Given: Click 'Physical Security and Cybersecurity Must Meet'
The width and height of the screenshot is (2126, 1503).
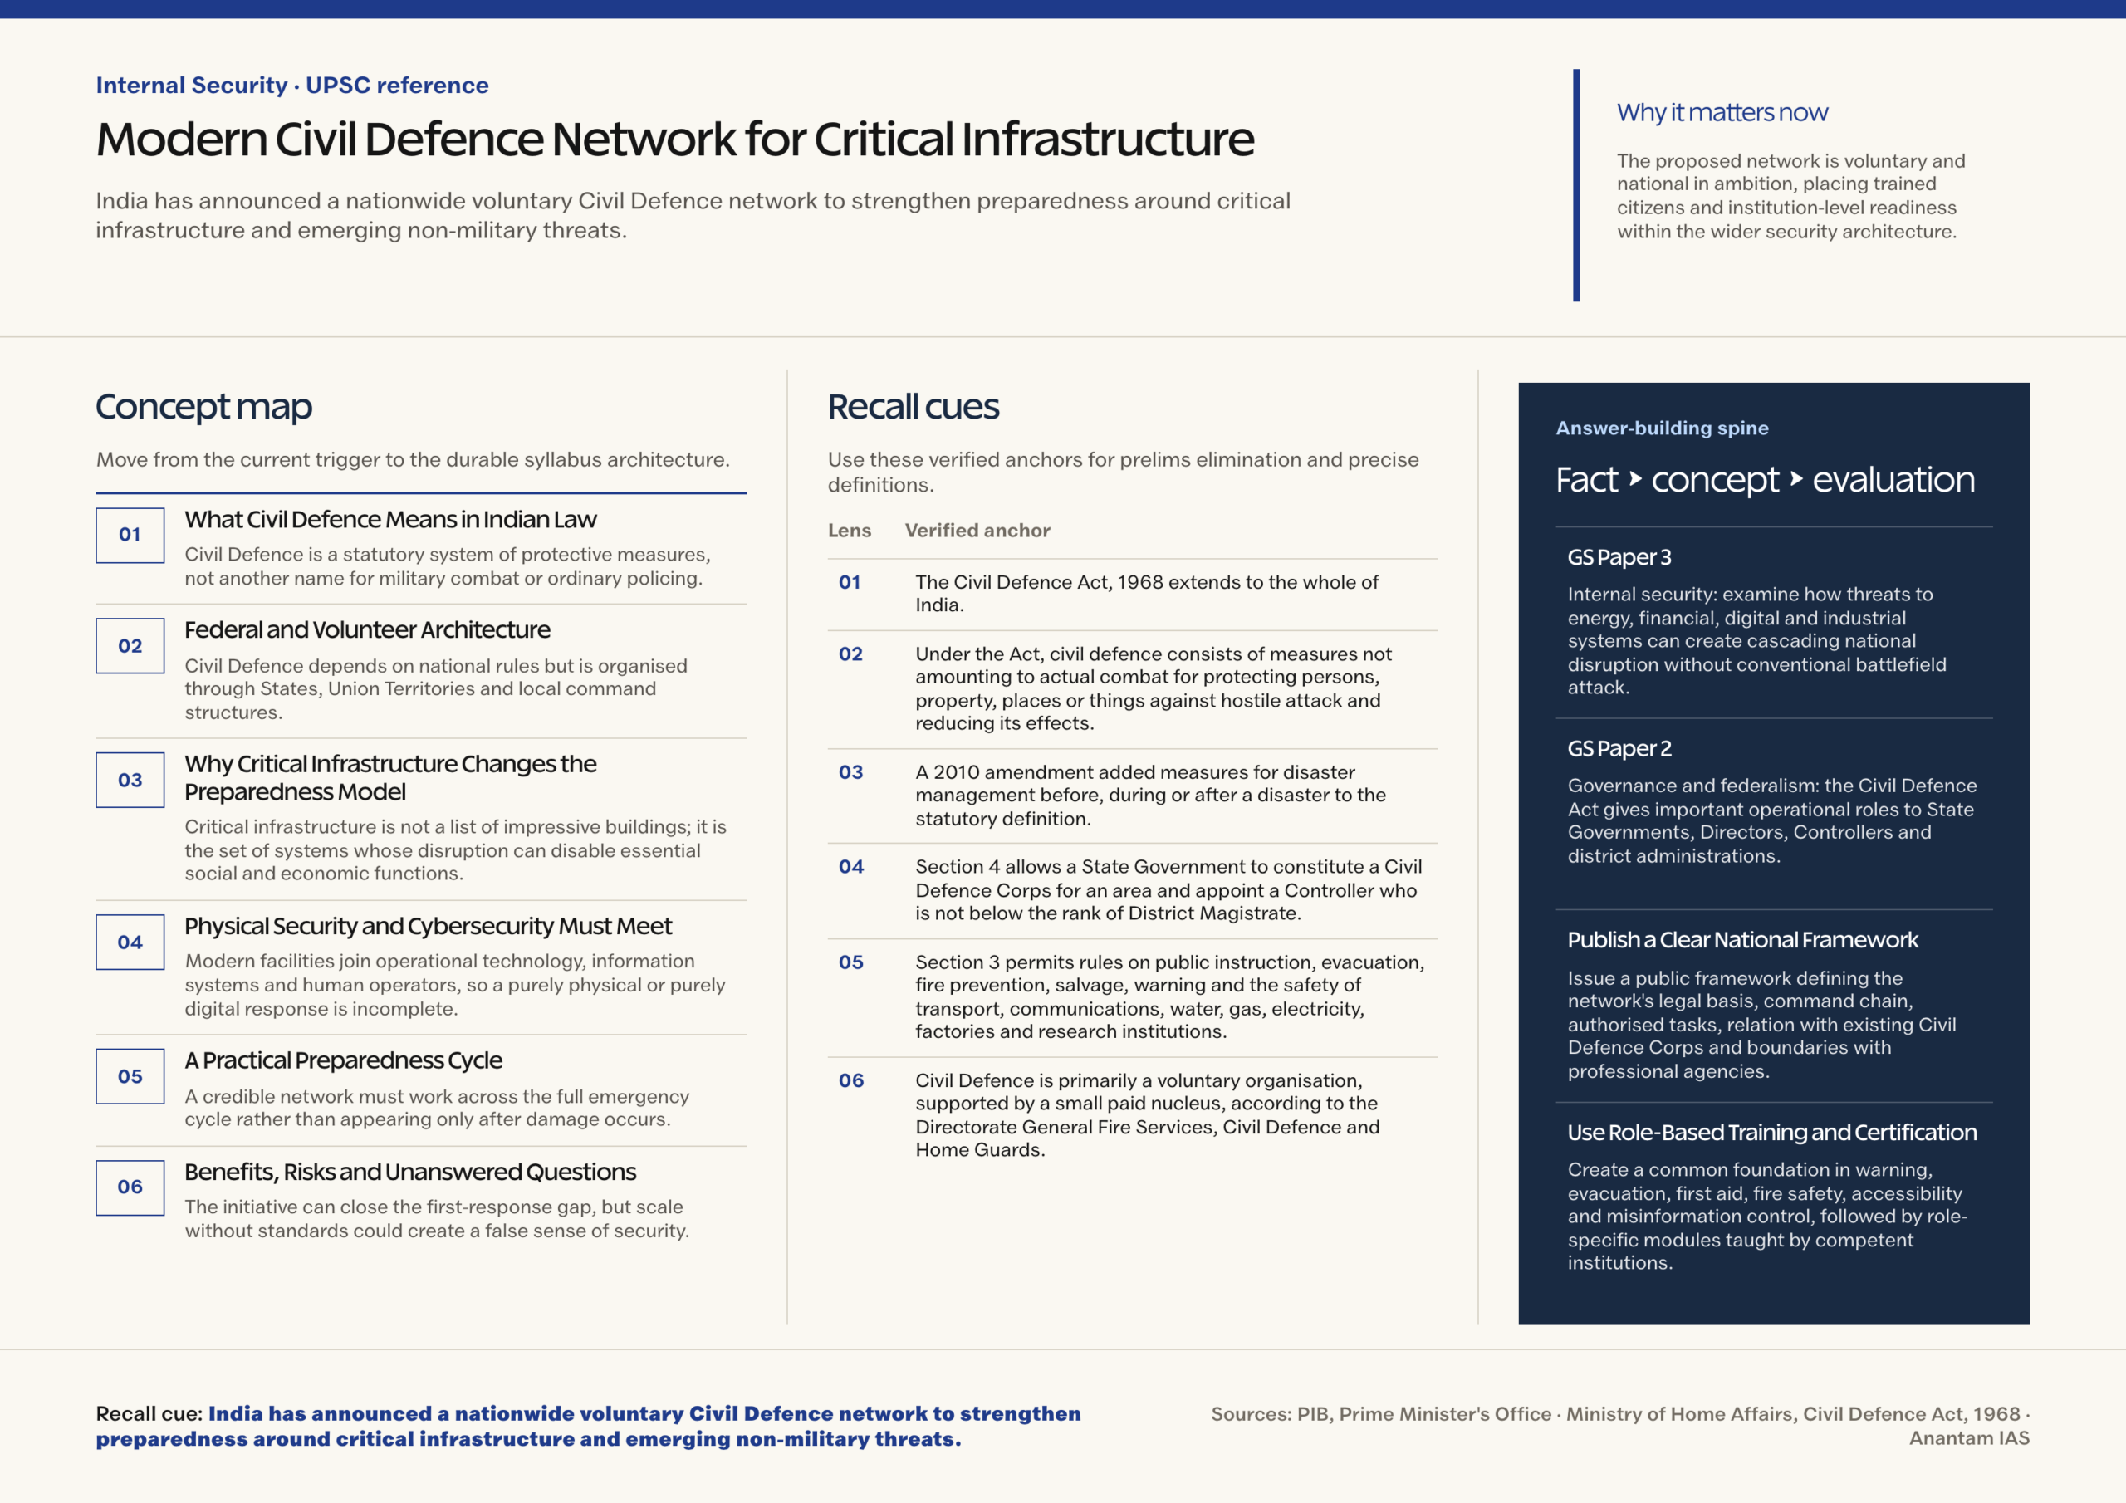Looking at the screenshot, I should (x=428, y=926).
